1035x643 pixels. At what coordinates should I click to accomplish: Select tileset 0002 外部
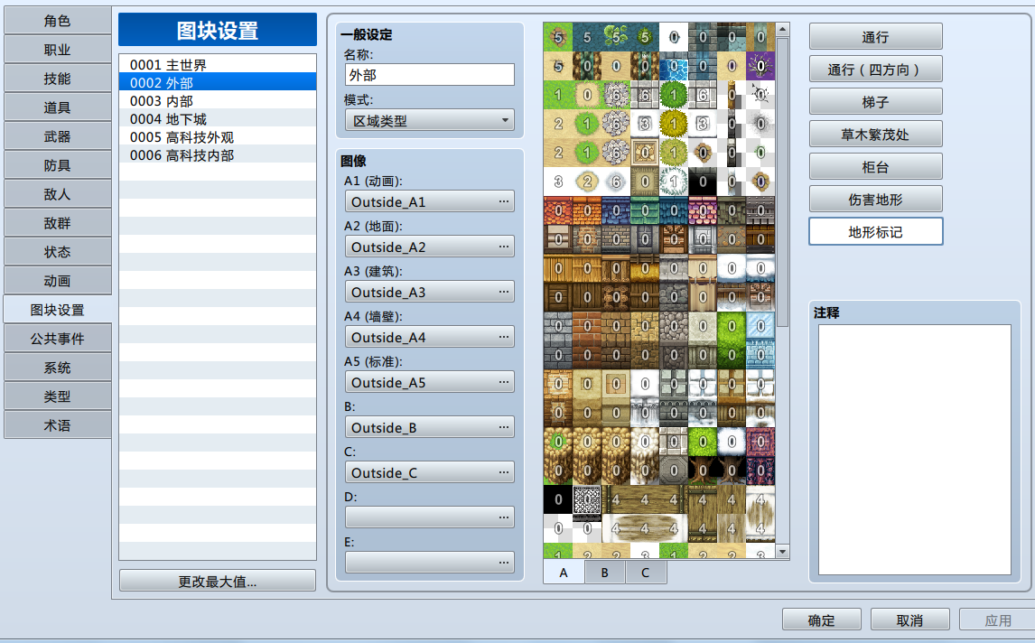[x=217, y=82]
